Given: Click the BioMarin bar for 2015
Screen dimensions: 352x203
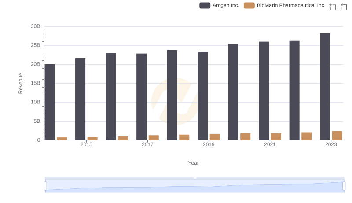Looking at the screenshot, I should [x=92, y=139].
